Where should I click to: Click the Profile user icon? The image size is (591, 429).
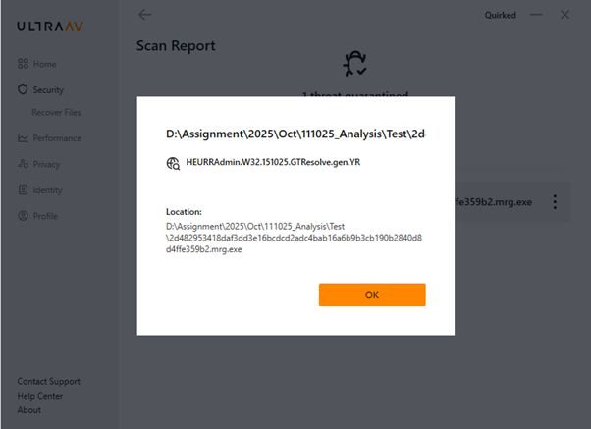click(22, 216)
